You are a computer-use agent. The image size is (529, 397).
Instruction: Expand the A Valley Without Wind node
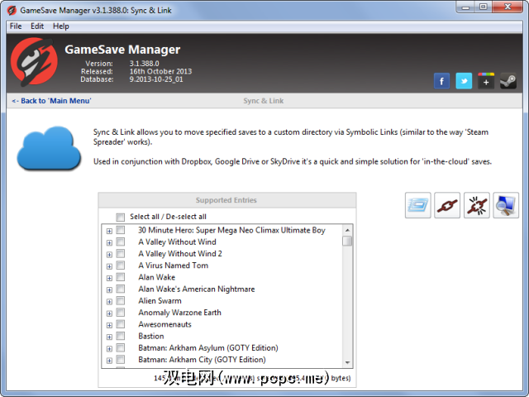pyautogui.click(x=109, y=242)
